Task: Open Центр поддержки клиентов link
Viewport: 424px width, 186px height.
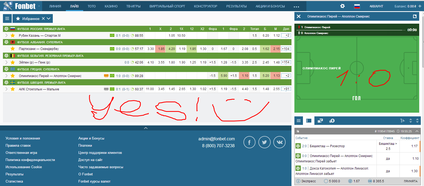Action: coord(100,153)
